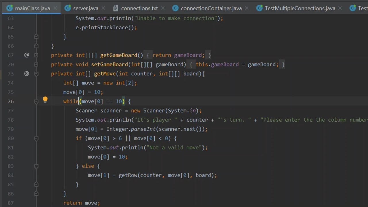Image resolution: width=368 pixels, height=207 pixels.
Task: Expand folded getGameBoard method on line 67
Action: 36,55
